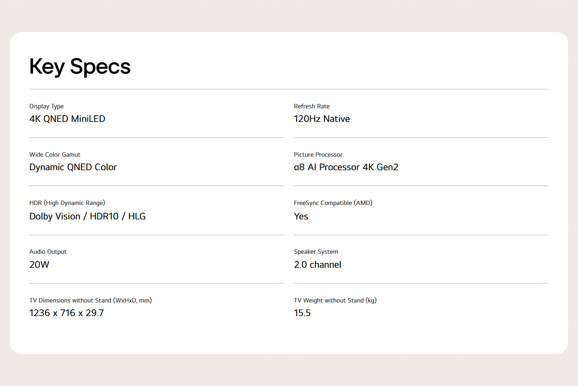578x386 pixels.
Task: Select the Key Specs heading
Action: pos(80,66)
